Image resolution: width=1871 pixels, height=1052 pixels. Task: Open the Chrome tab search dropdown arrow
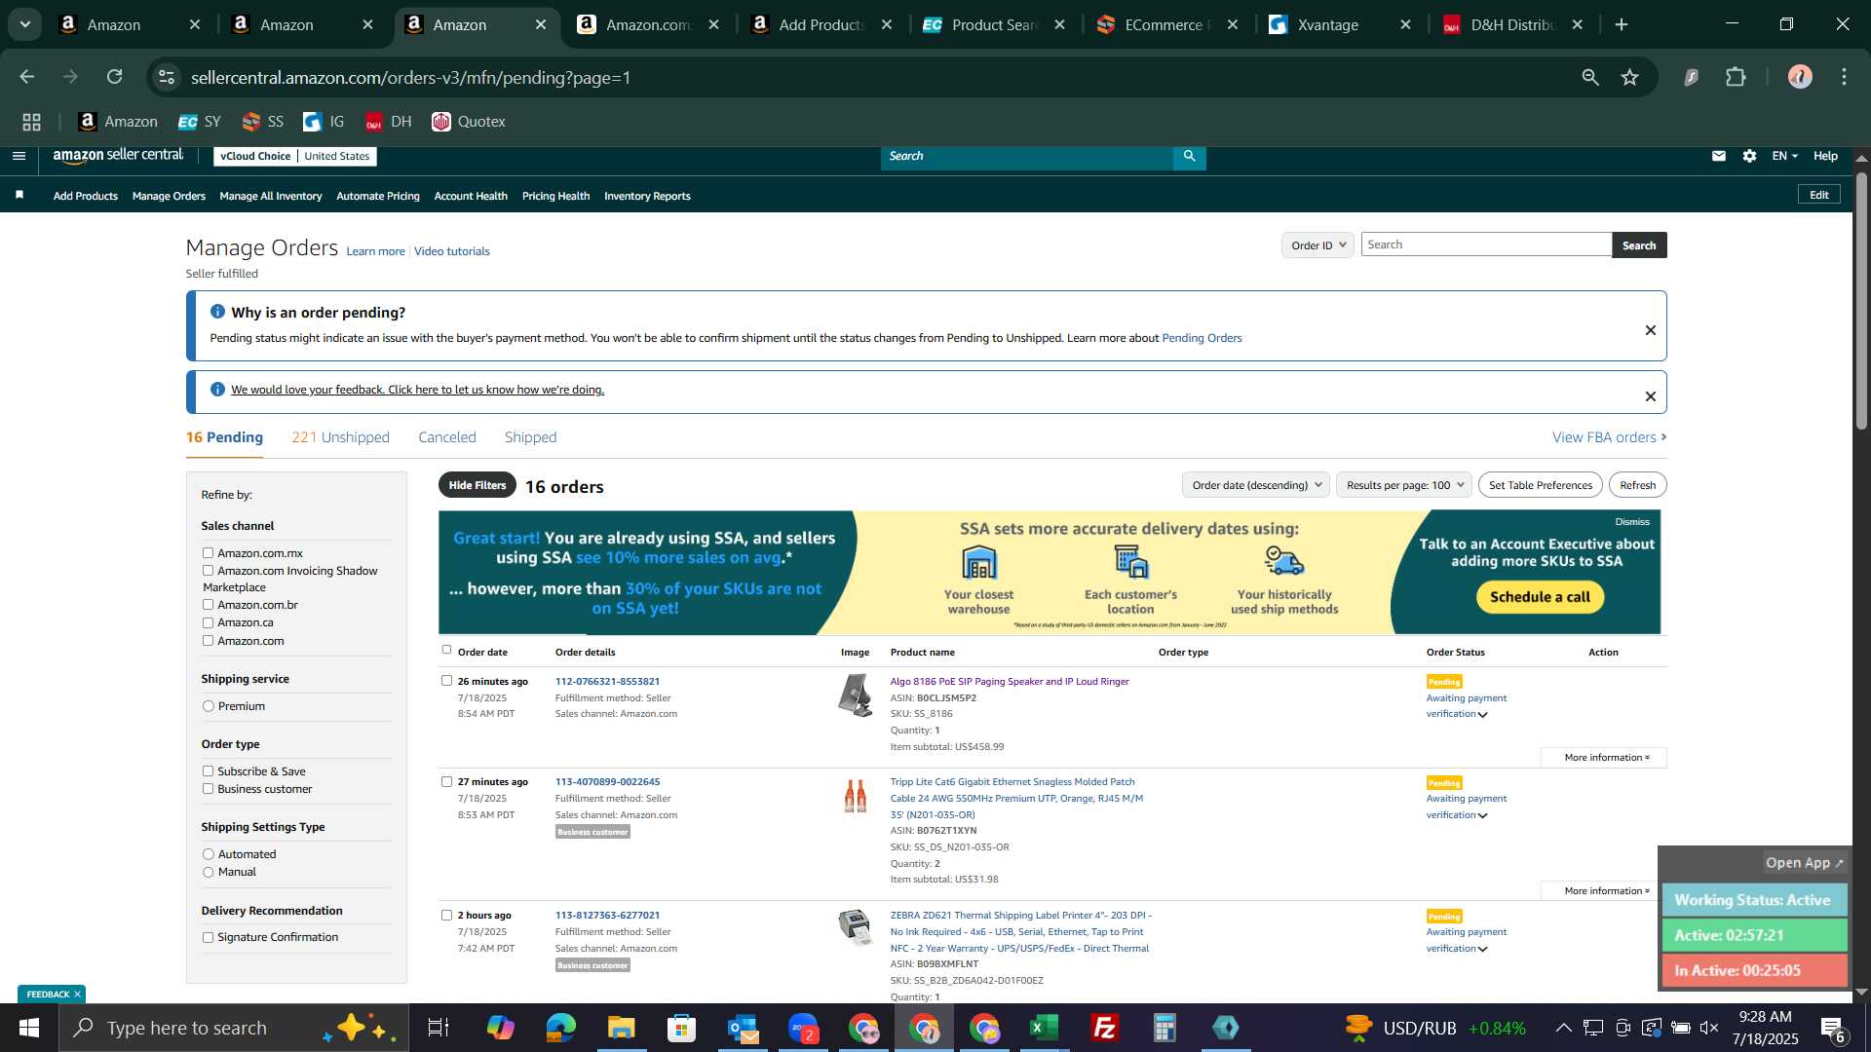(x=25, y=24)
